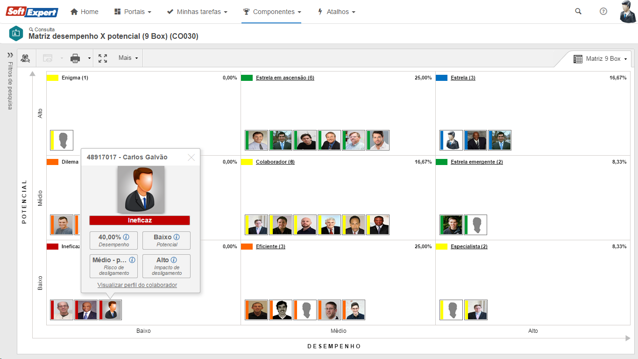Open the help question mark icon
The width and height of the screenshot is (638, 359).
click(x=603, y=12)
